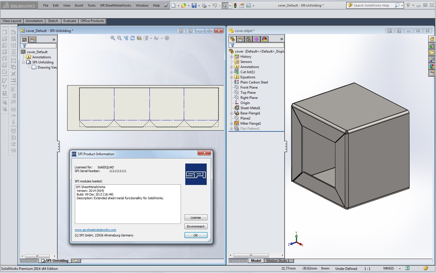Open File Explorer task pane icon

[x=432, y=53]
